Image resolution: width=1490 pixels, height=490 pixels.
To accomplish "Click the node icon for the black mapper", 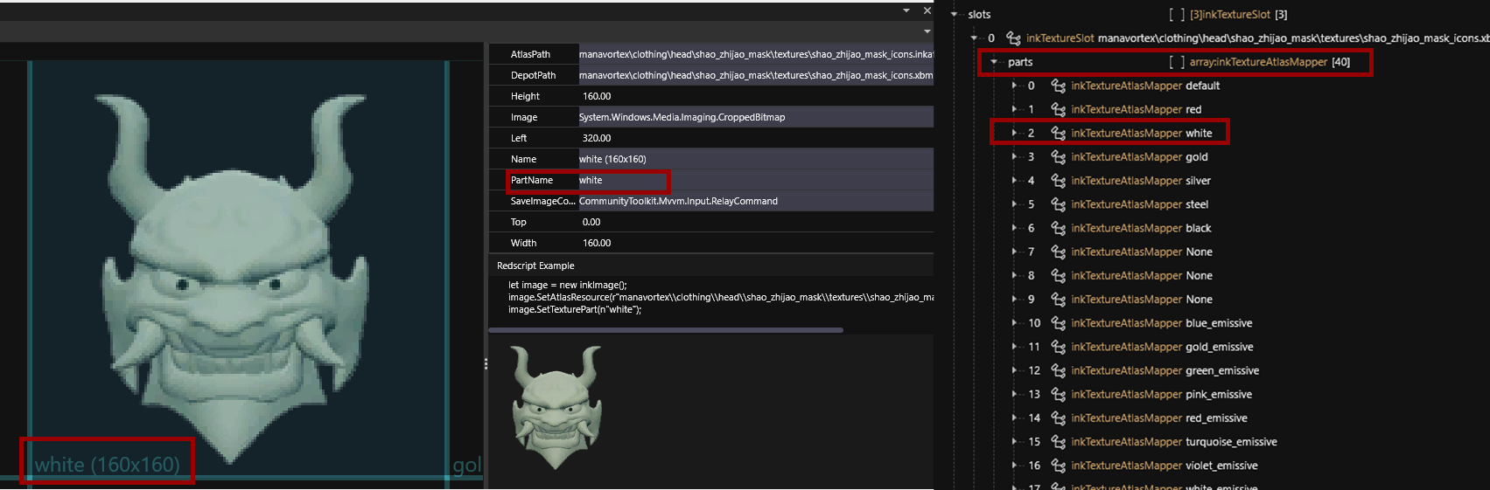I will 1058,228.
